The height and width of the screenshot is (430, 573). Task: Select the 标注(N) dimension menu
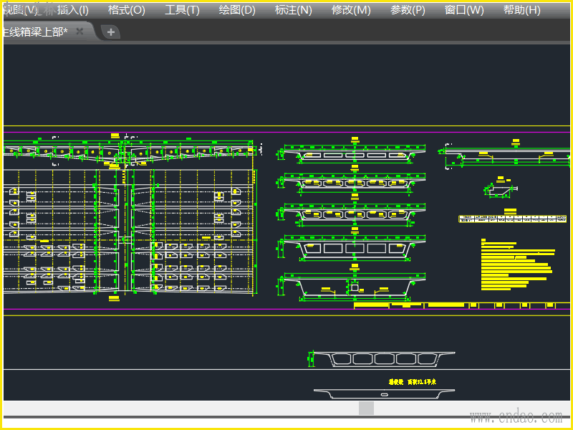[x=293, y=10]
